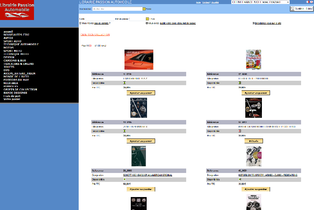Click the Librairie Passion Automobile logo
Viewport: 314px width, 210px height.
point(17,10)
